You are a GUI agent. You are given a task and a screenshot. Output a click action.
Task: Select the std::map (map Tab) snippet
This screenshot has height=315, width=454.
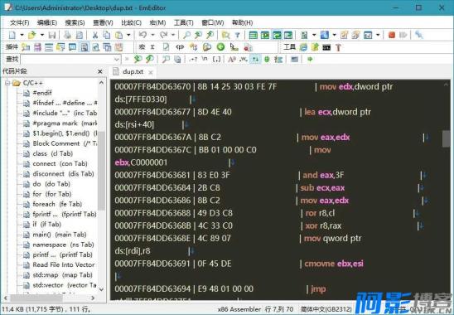[x=62, y=275]
